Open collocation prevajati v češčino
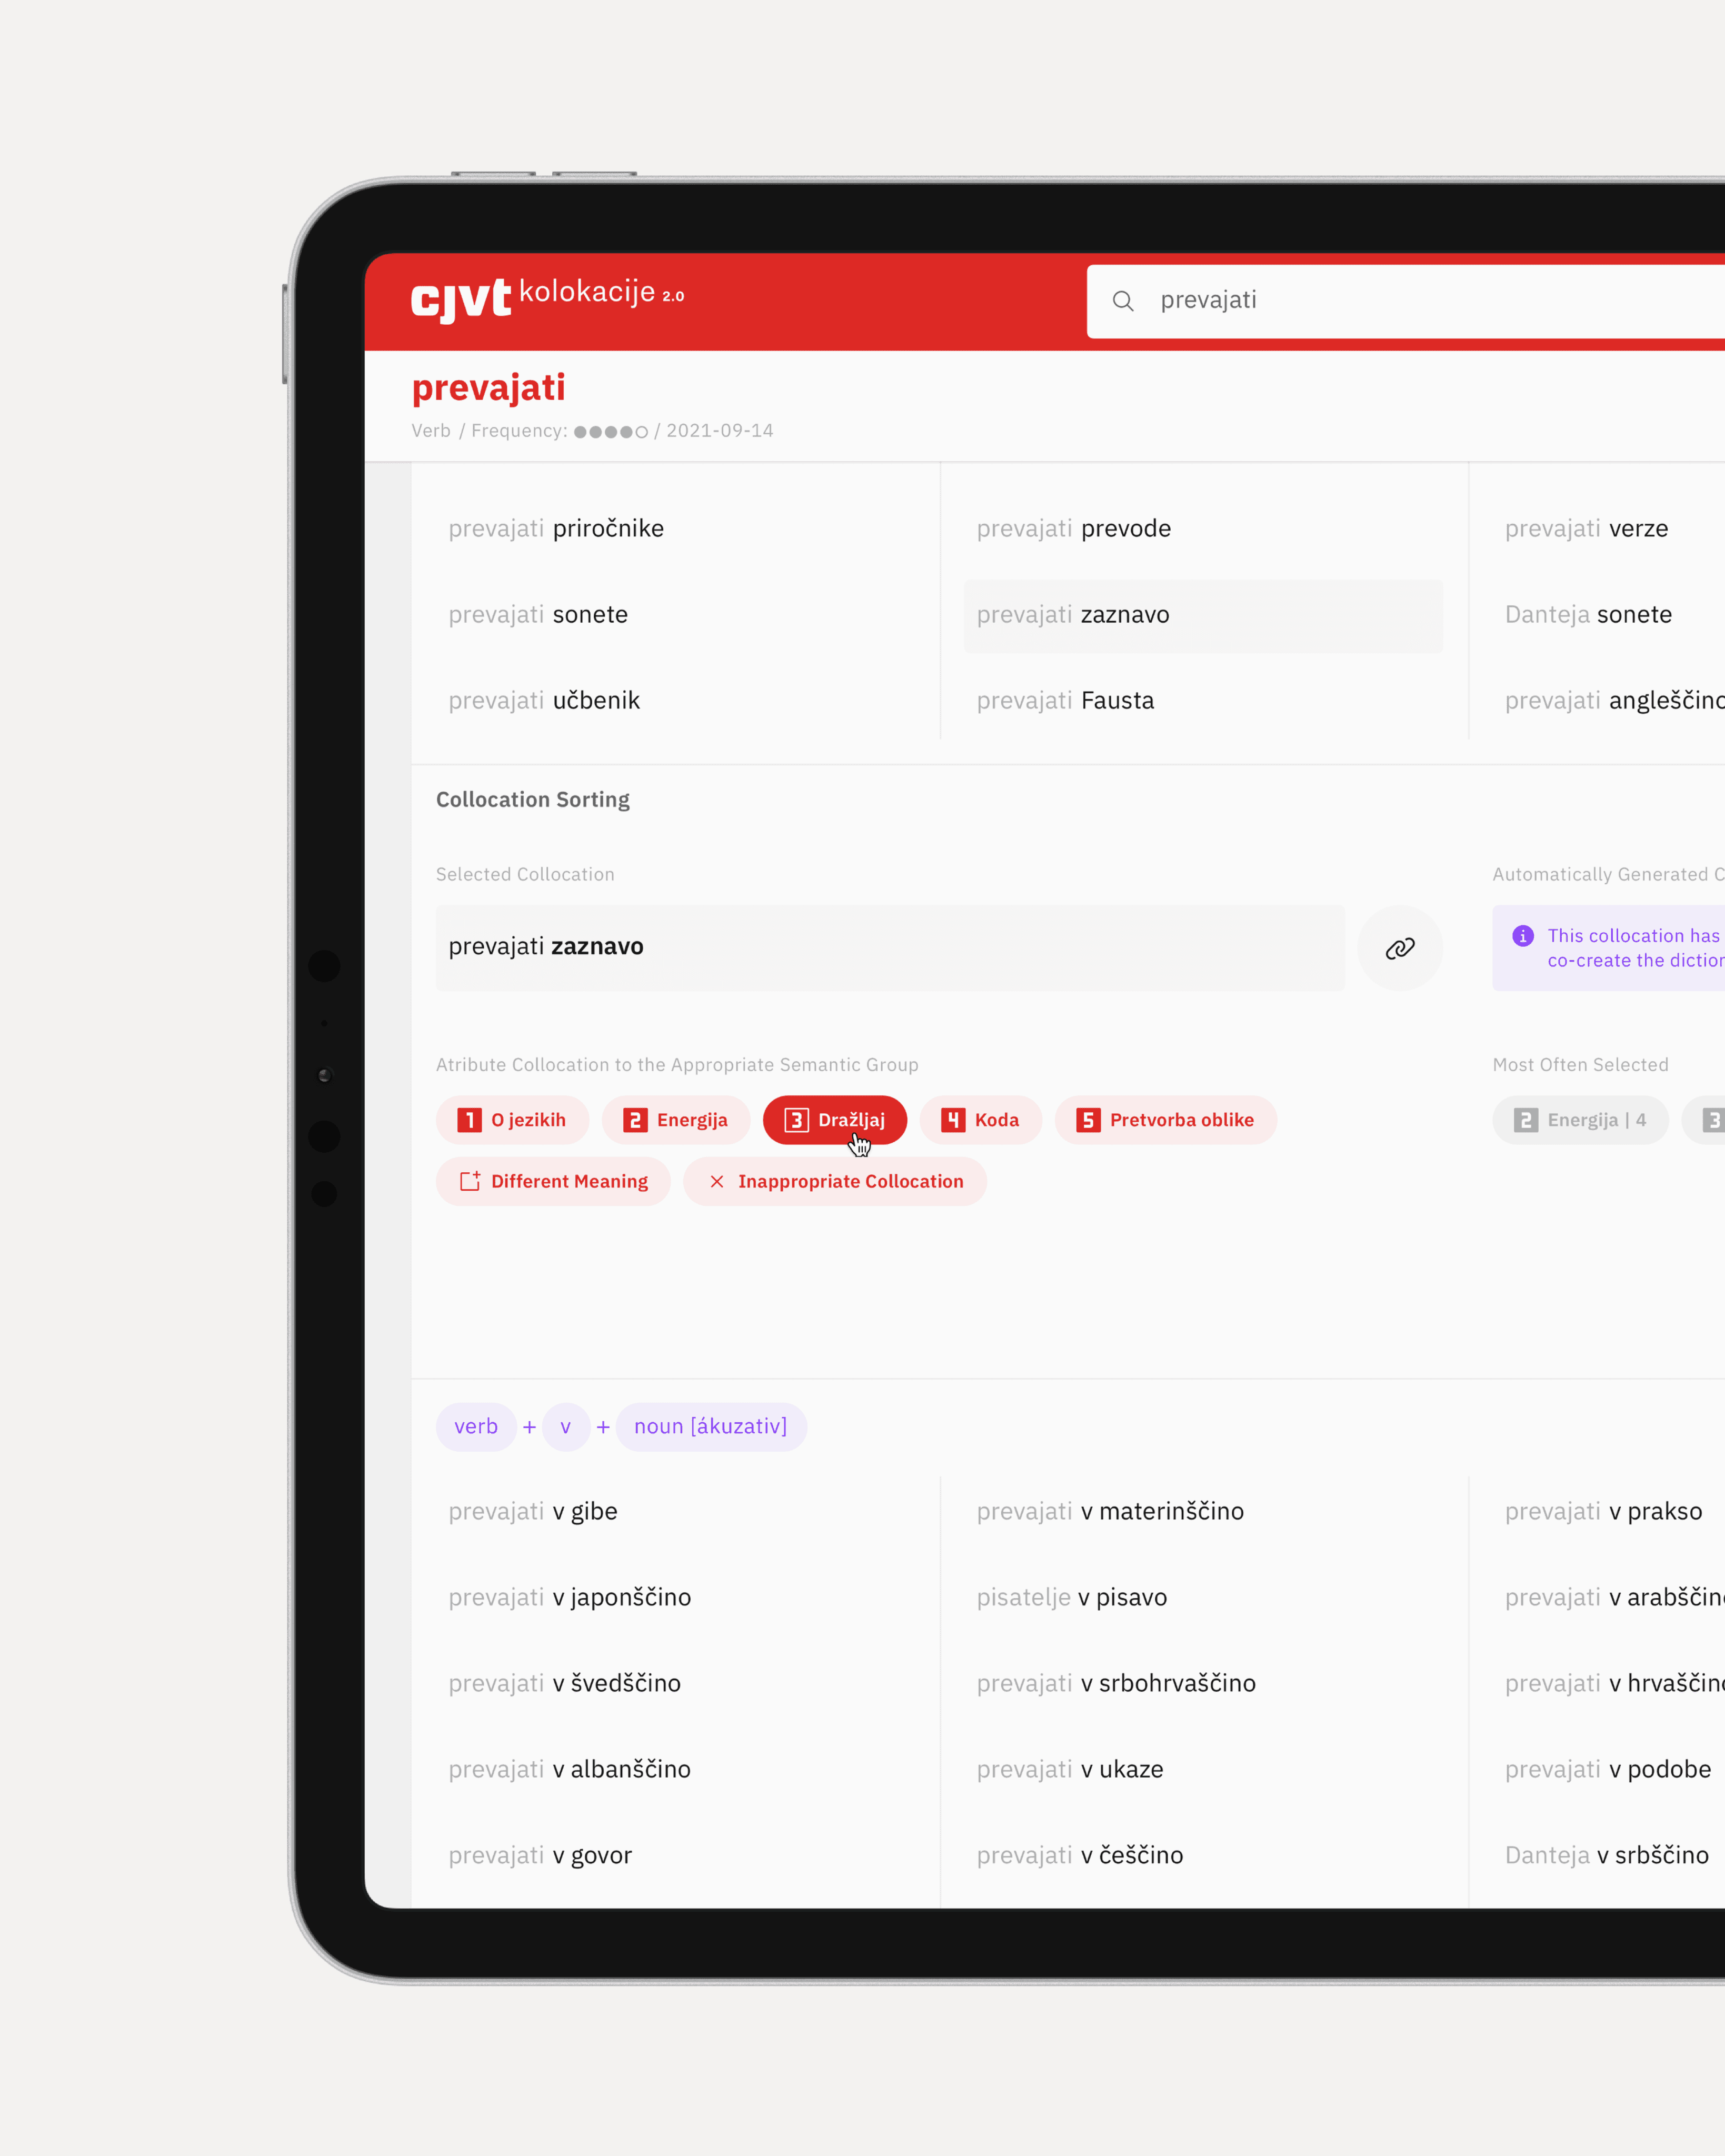The width and height of the screenshot is (1725, 2156). point(1080,1855)
